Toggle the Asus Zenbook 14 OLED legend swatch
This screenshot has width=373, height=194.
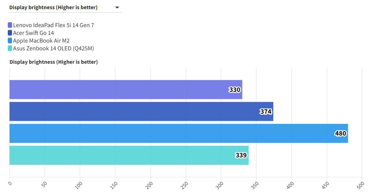coord(10,49)
